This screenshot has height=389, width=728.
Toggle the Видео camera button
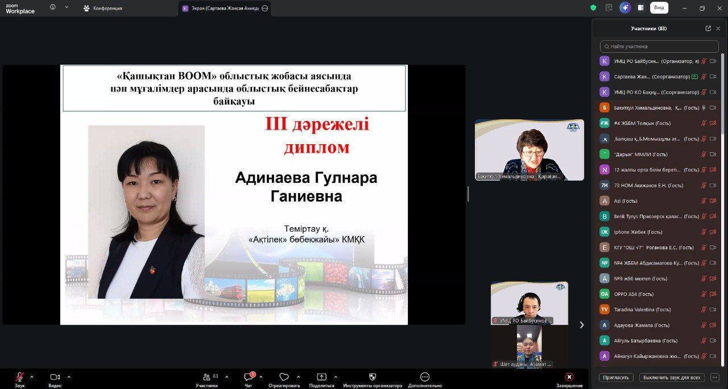(55, 378)
